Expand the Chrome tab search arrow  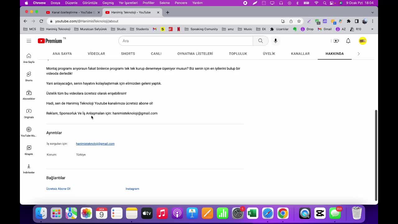pos(373,12)
